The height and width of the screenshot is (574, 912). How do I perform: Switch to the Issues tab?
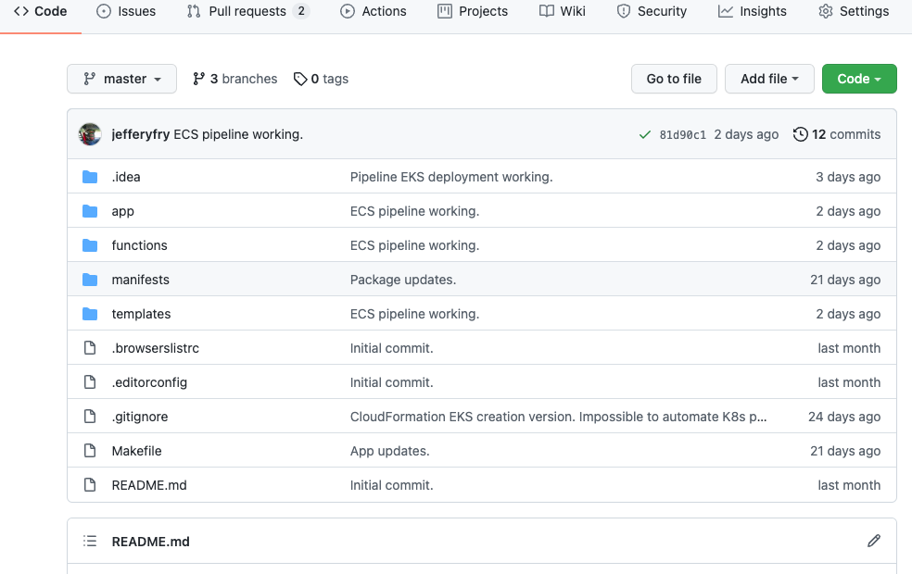point(126,12)
